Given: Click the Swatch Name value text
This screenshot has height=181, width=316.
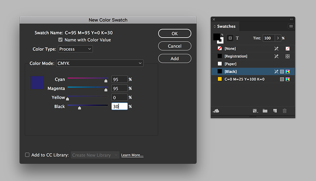Looking at the screenshot, I should (x=89, y=33).
